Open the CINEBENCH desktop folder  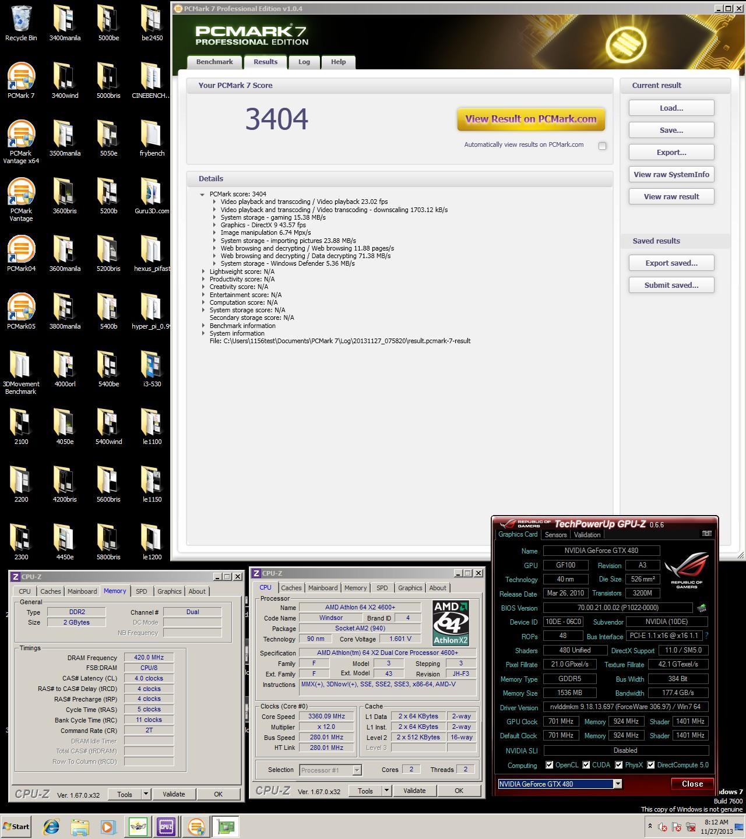pos(151,80)
